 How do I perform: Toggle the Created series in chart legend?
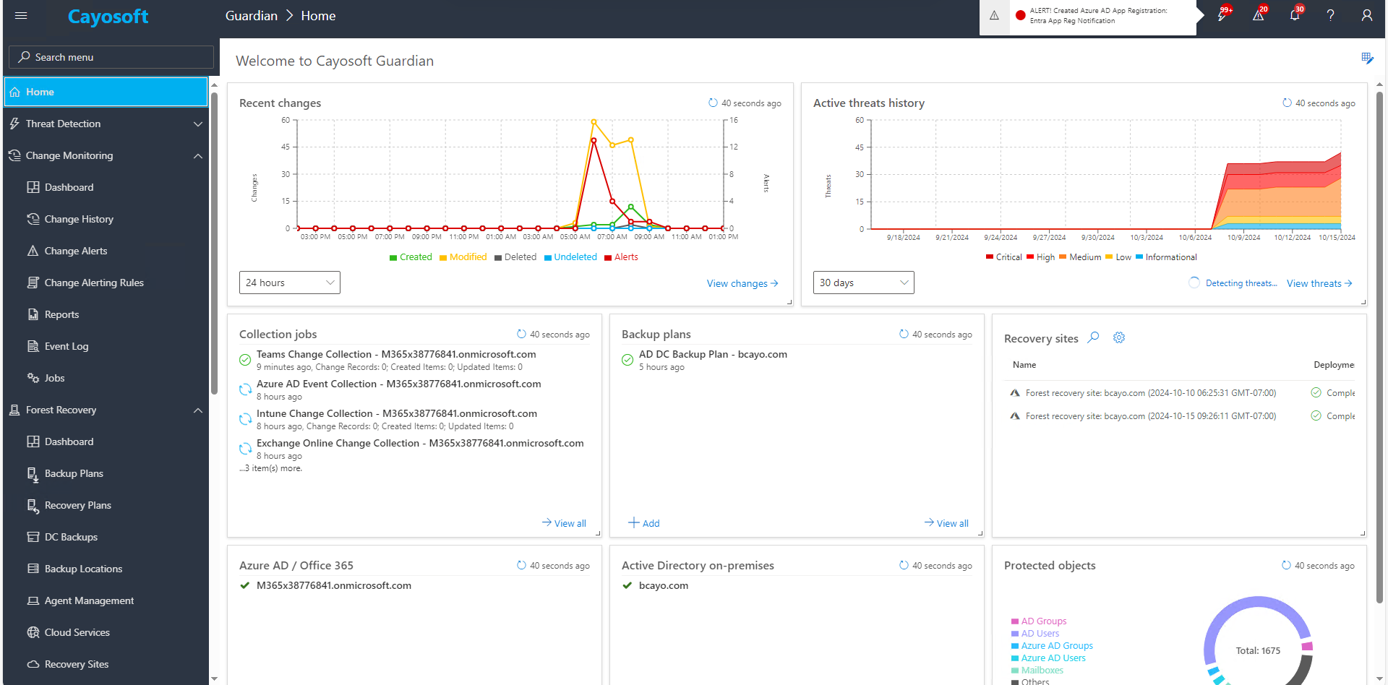pos(411,257)
